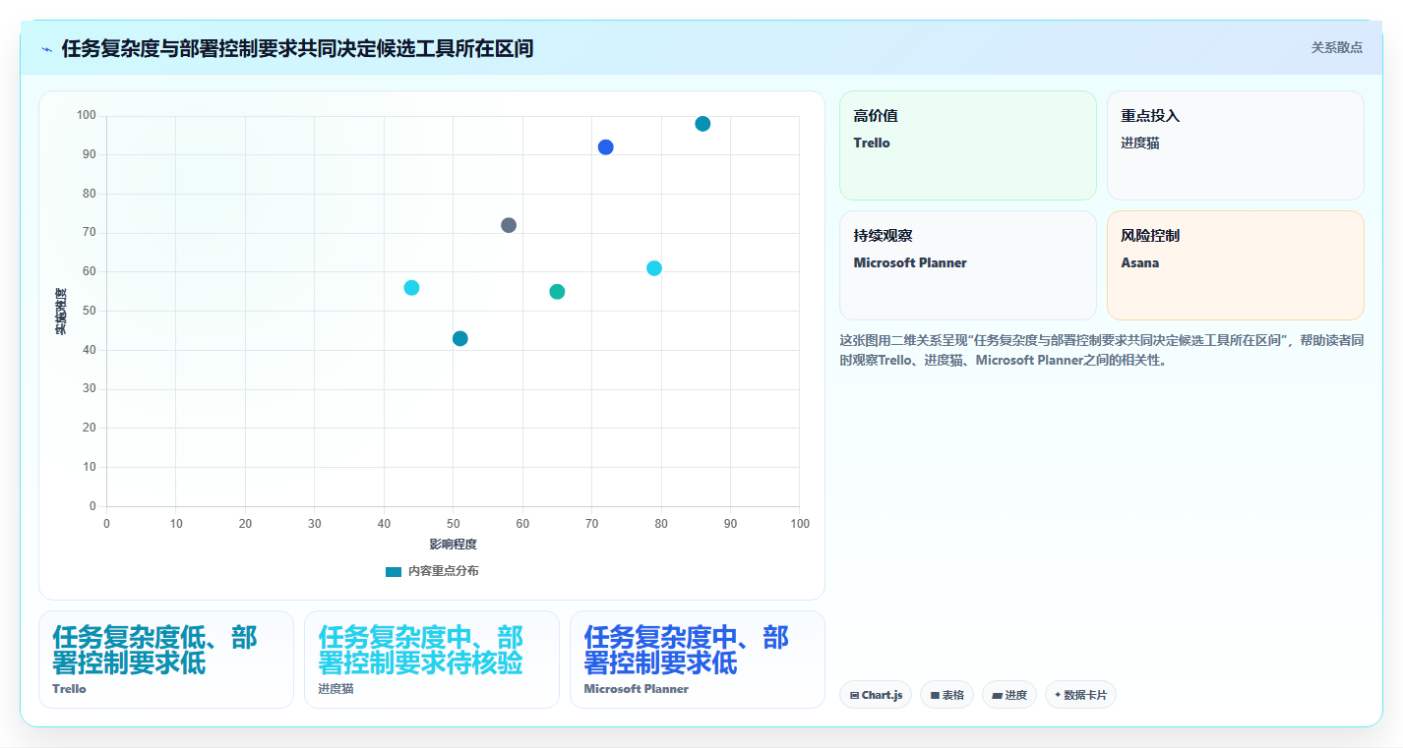This screenshot has width=1403, height=748.
Task: Click the Chart.js tag
Action: point(876,695)
